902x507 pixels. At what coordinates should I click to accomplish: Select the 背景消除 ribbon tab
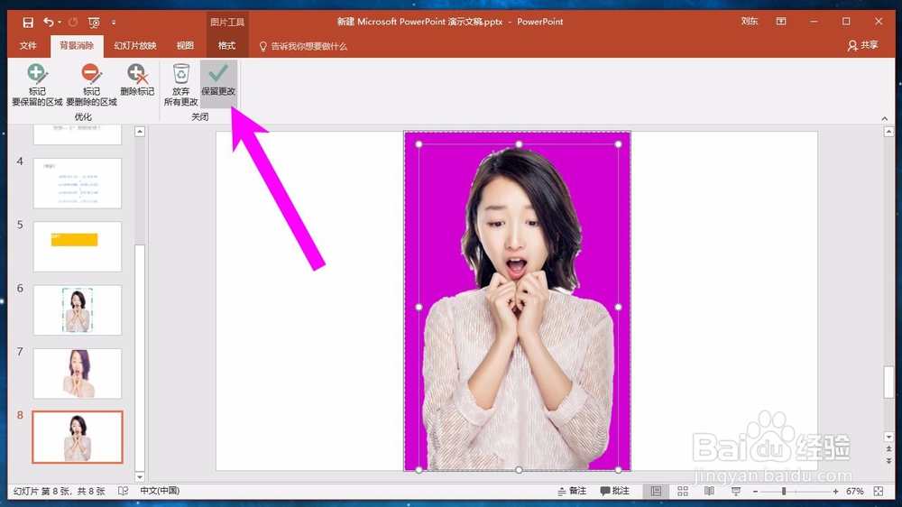click(x=77, y=45)
